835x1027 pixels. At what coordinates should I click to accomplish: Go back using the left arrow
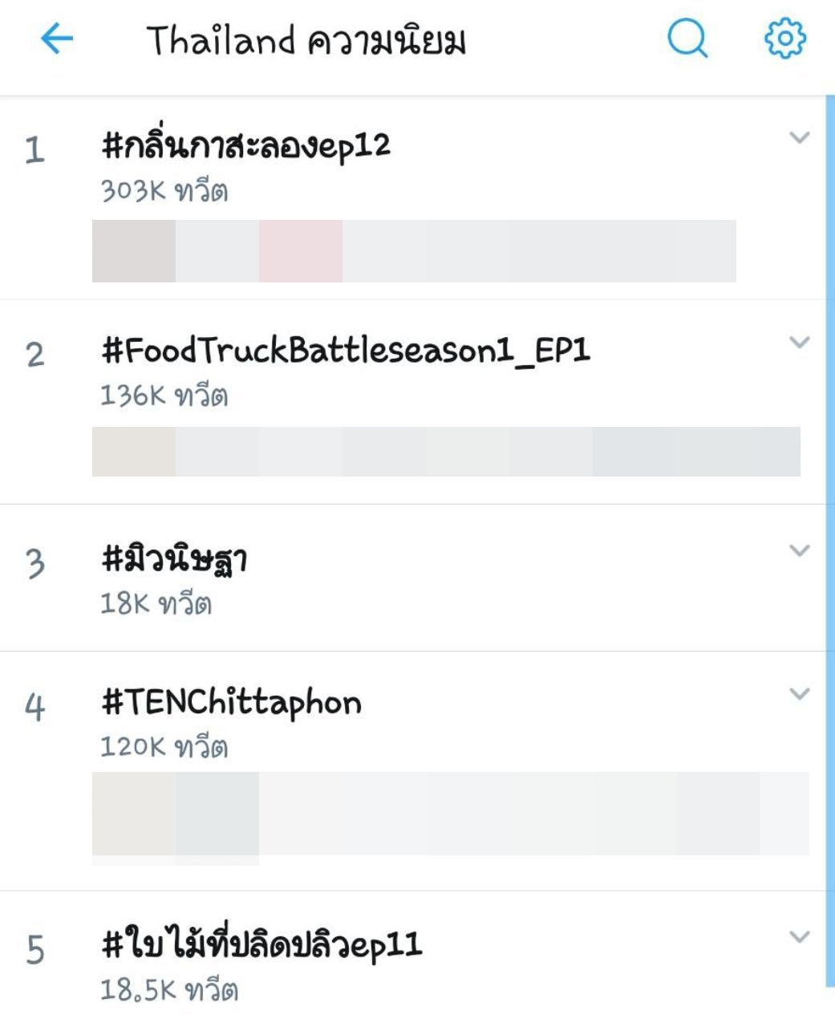[57, 39]
